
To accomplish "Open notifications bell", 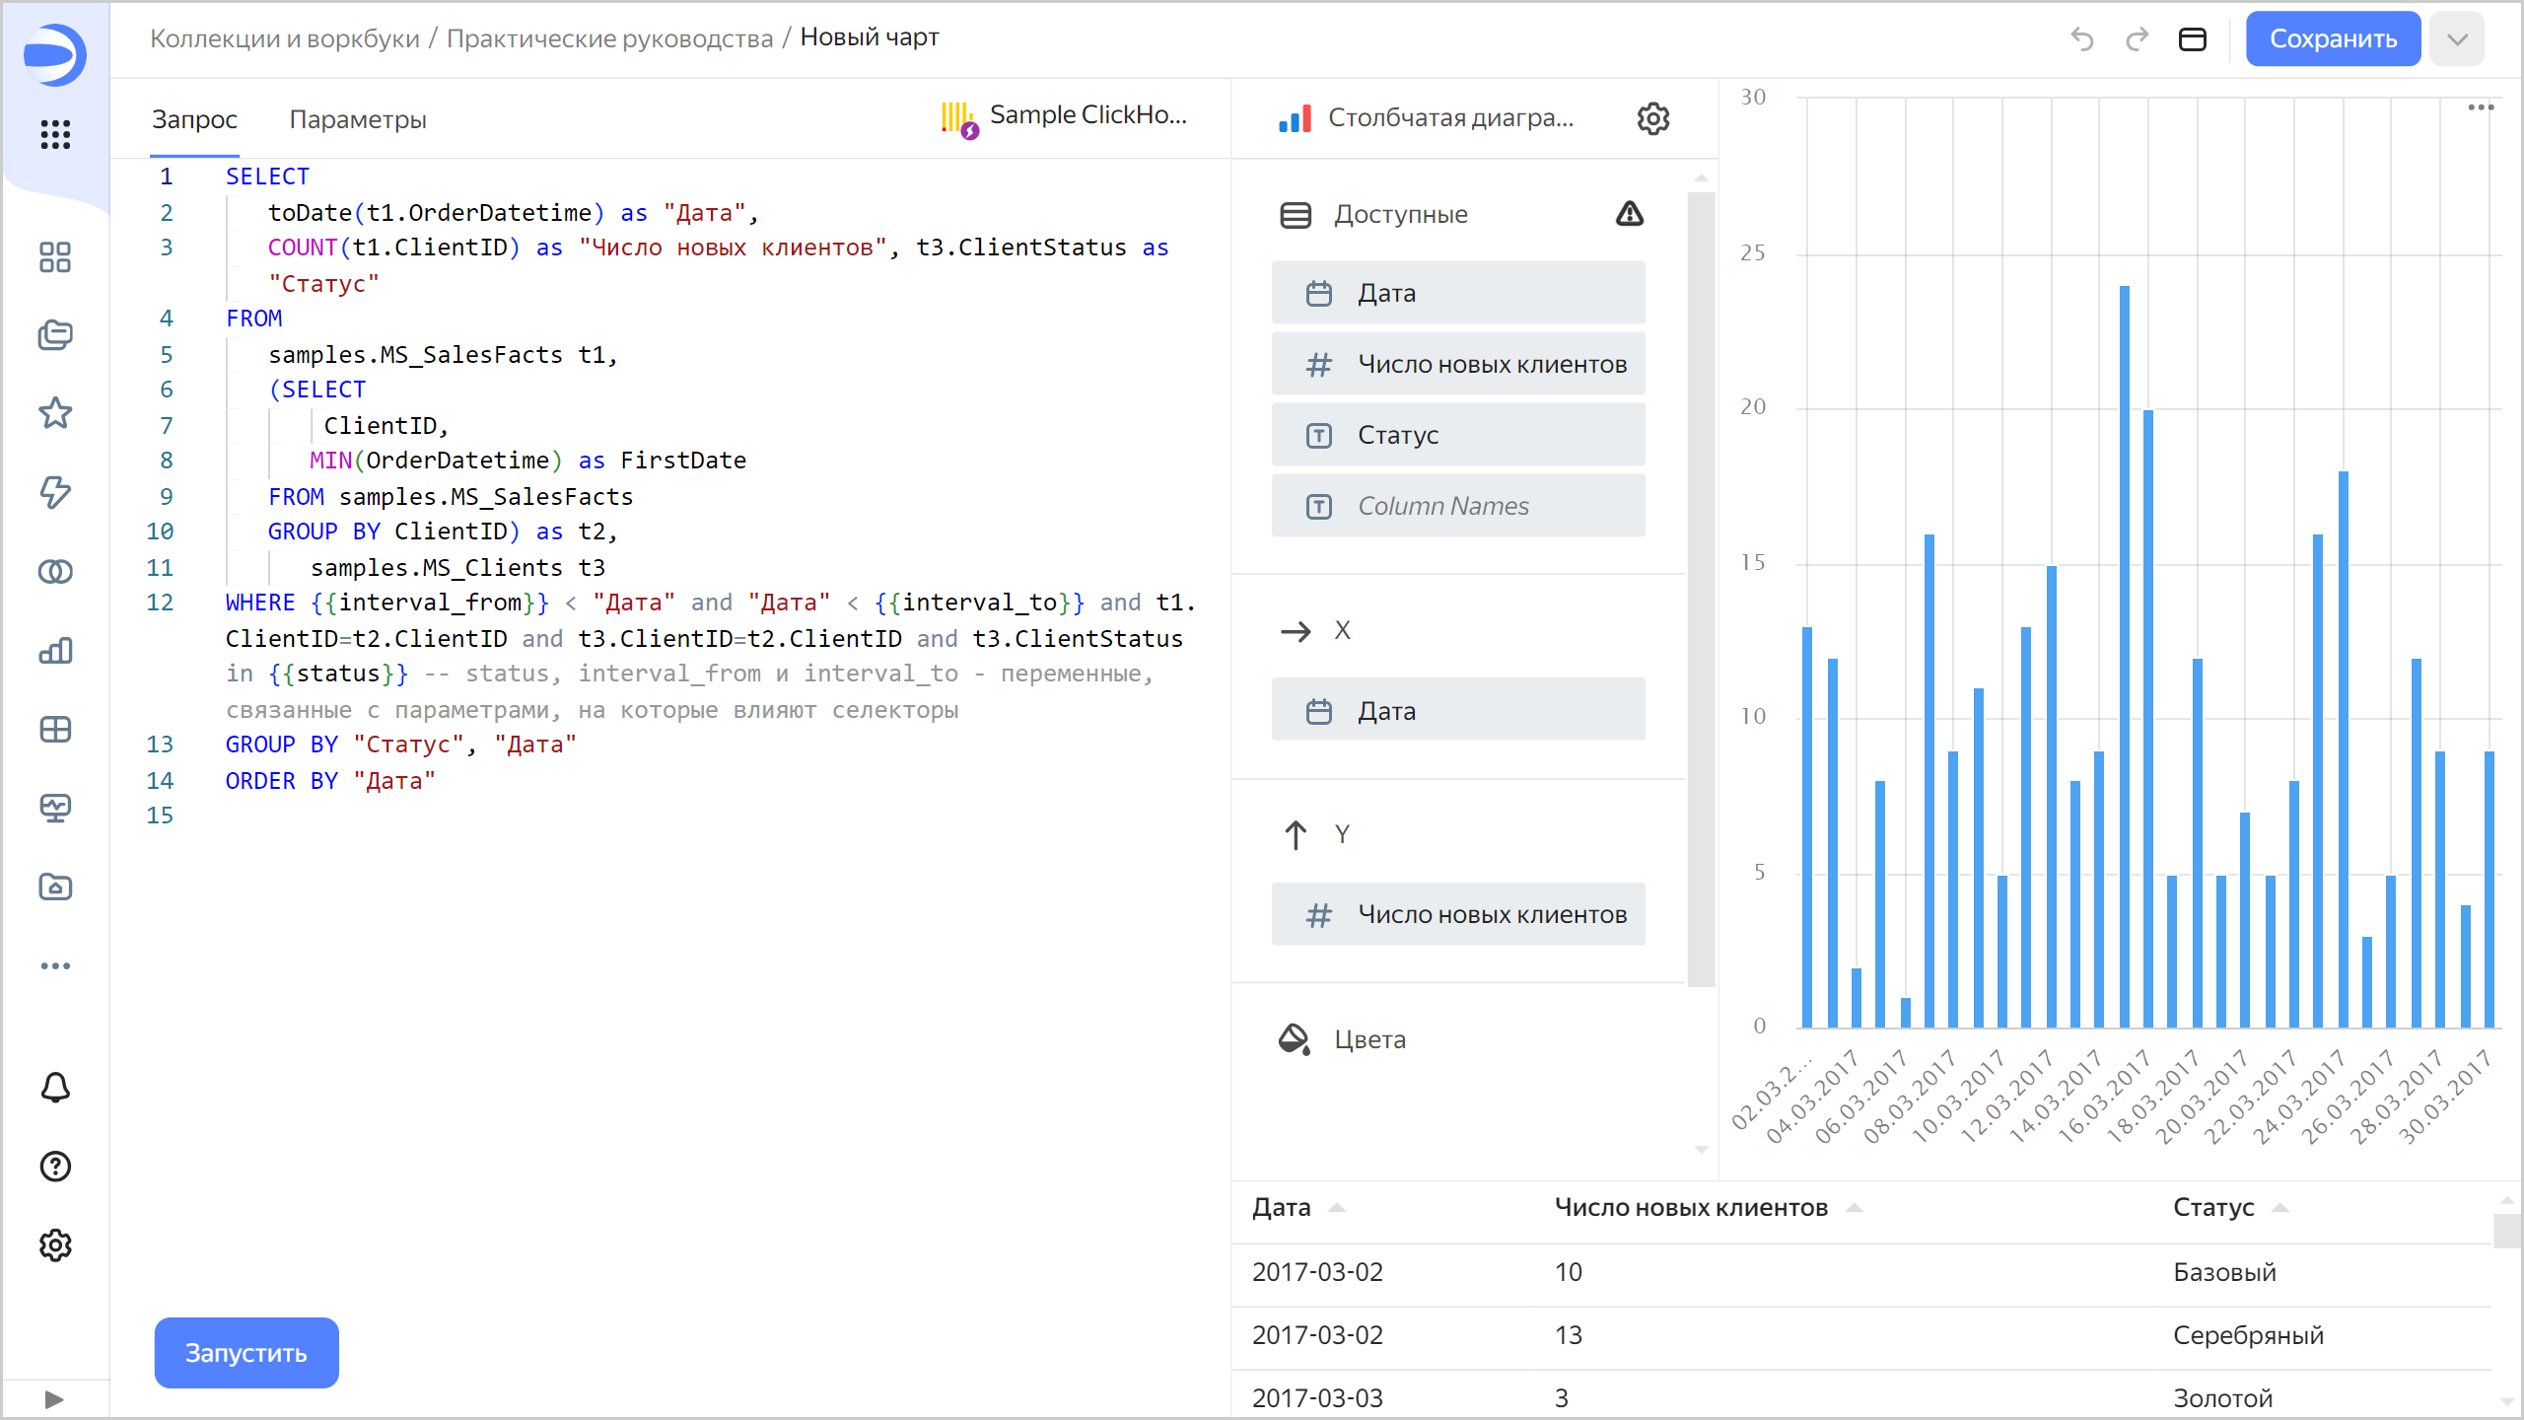I will pos(55,1088).
